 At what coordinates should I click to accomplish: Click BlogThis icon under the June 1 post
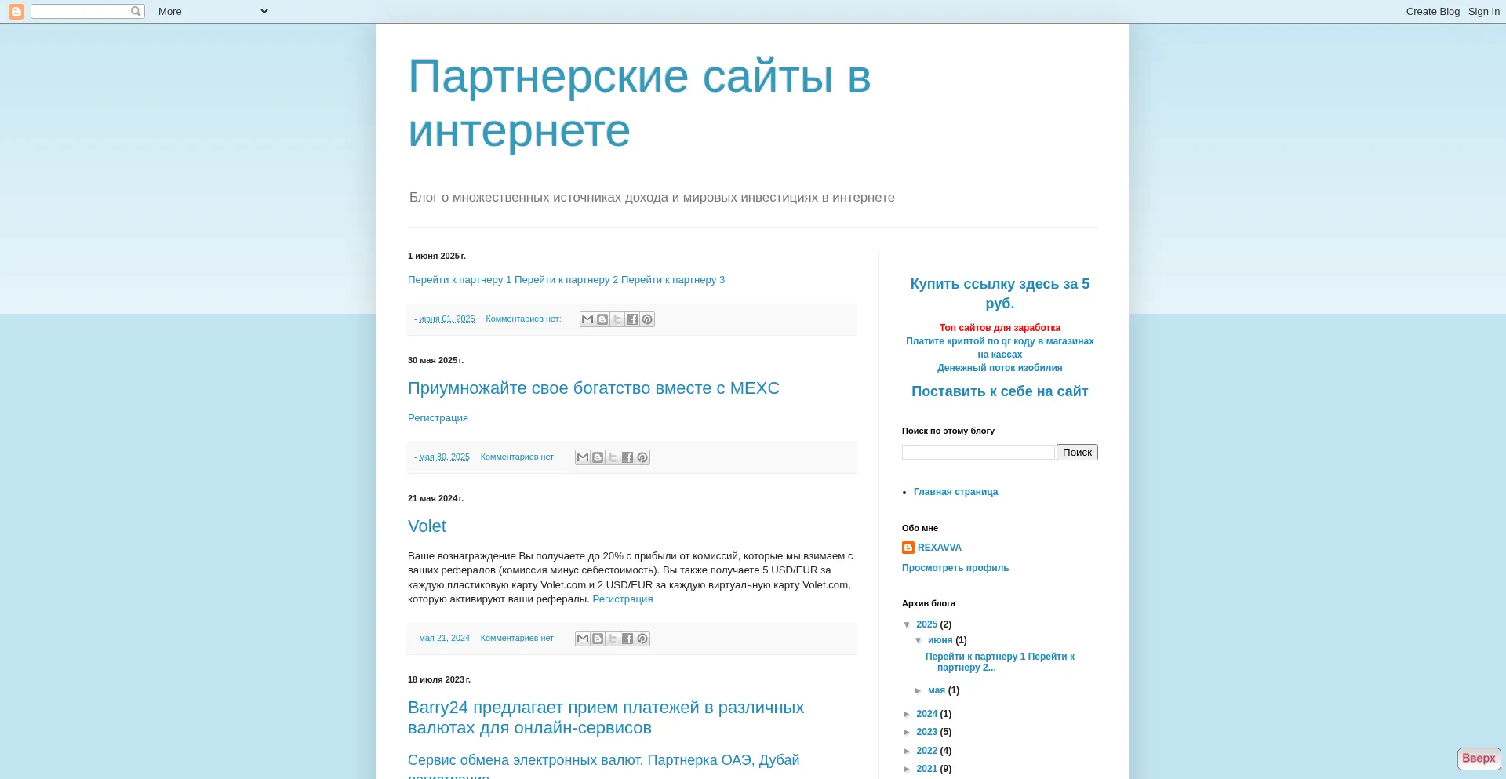[602, 319]
